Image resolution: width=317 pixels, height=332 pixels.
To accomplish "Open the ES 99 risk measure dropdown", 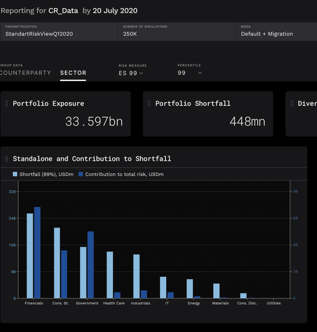I will (130, 73).
